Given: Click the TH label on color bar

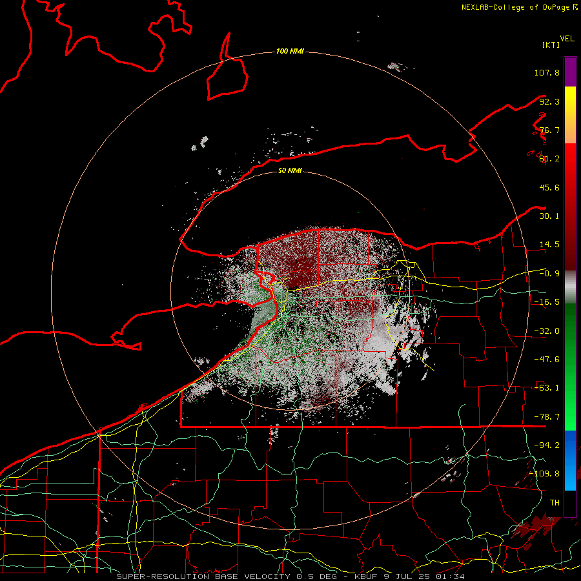Looking at the screenshot, I should (555, 503).
